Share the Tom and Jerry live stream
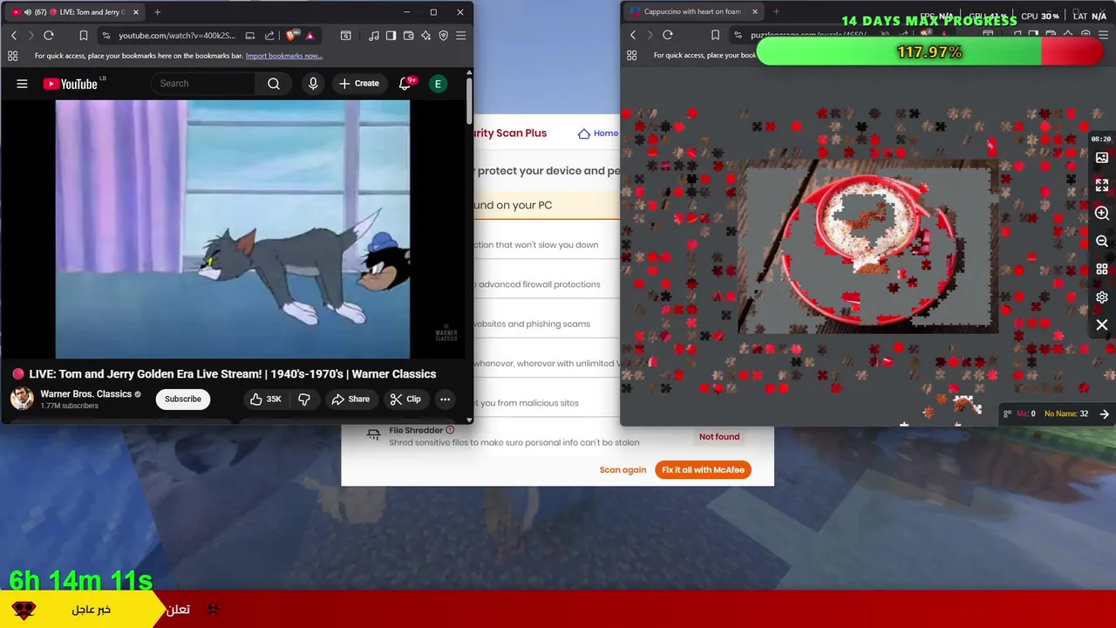 click(x=350, y=399)
